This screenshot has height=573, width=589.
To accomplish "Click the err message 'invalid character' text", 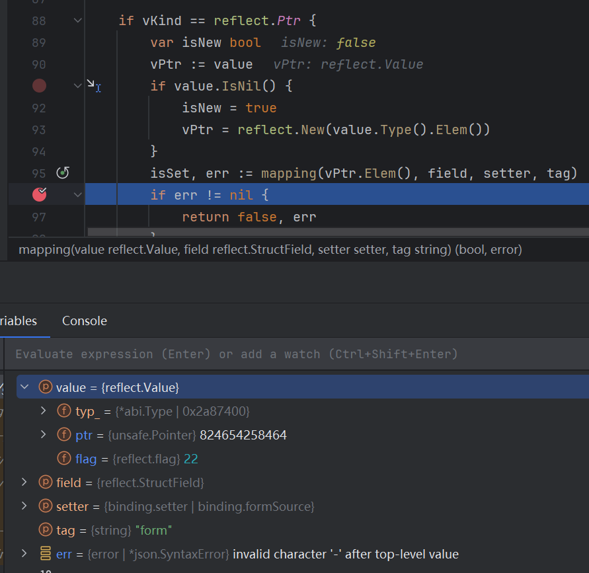I will [346, 554].
